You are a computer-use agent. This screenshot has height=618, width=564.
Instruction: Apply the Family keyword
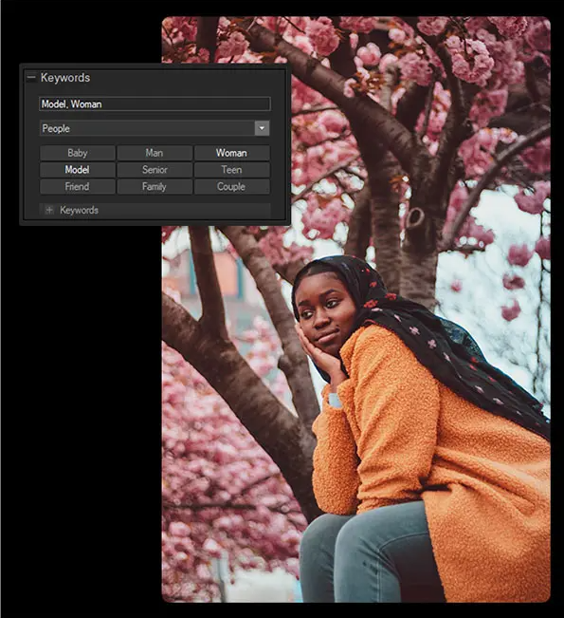tap(155, 187)
